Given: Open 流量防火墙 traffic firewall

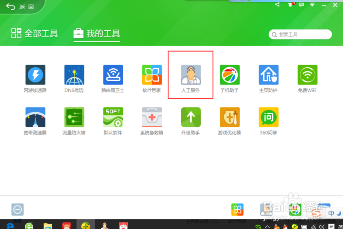Looking at the screenshot, I should (x=74, y=117).
